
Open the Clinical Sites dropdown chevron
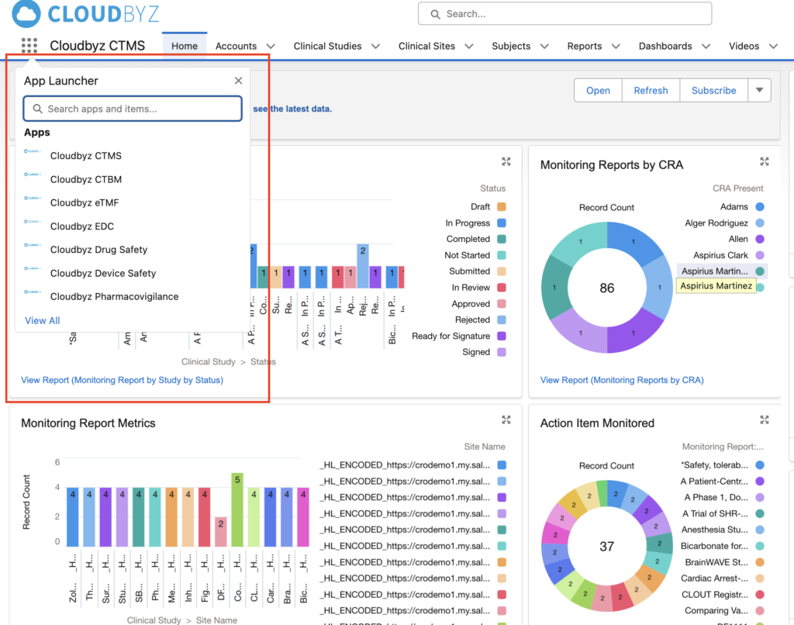point(469,46)
